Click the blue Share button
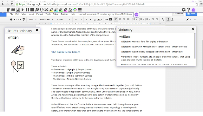 point(191,14)
